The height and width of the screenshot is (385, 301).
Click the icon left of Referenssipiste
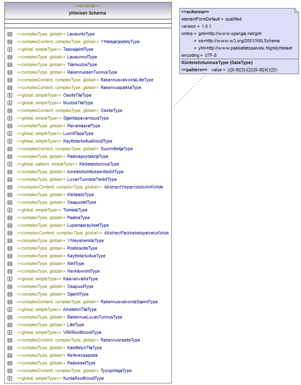click(10, 356)
